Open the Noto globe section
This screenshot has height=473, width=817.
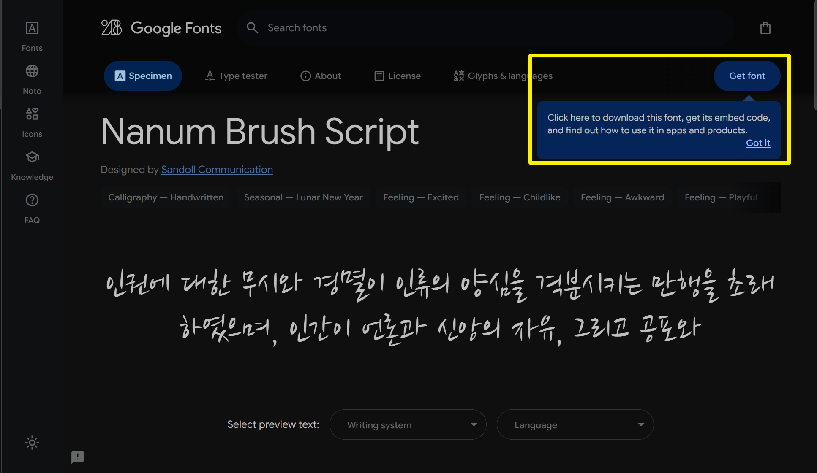coord(32,79)
